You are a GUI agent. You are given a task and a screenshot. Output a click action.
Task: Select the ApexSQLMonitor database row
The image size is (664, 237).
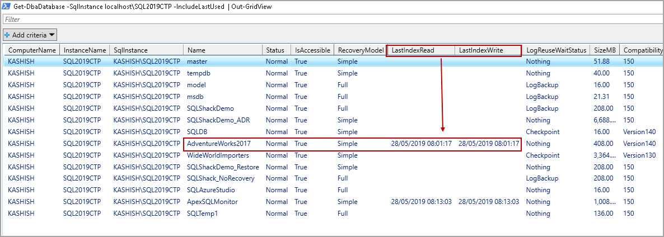pos(212,202)
